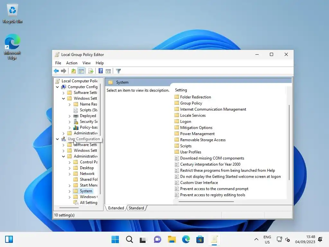Screen dimensions: 329x247
Task: Expand the Security Settings node
Action: [x=69, y=122]
